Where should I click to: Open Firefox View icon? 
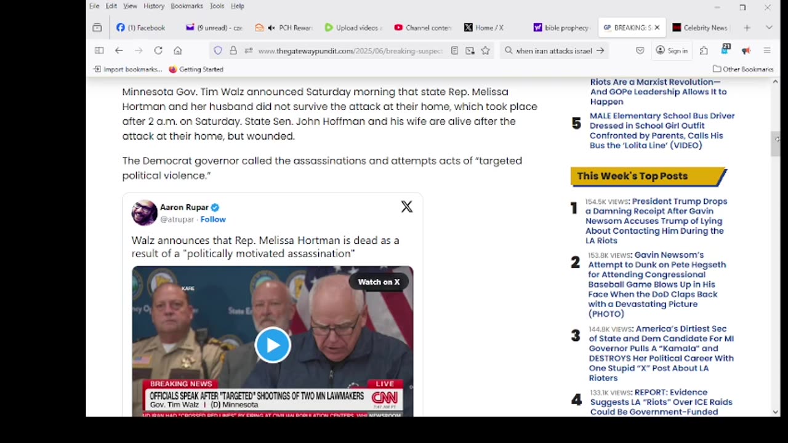pyautogui.click(x=97, y=28)
